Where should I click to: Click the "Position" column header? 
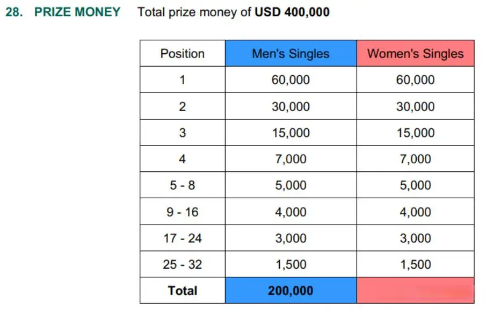click(183, 54)
